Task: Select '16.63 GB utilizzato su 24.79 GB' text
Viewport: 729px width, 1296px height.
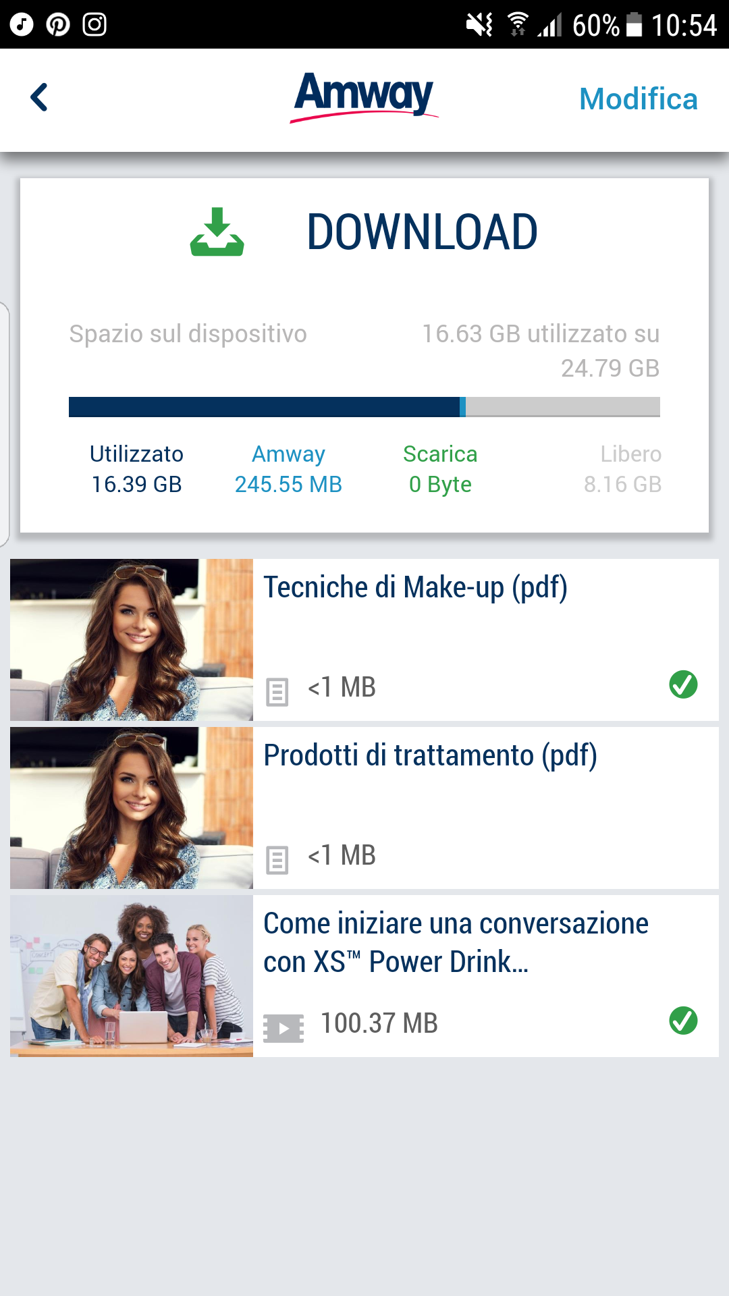Action: point(541,351)
